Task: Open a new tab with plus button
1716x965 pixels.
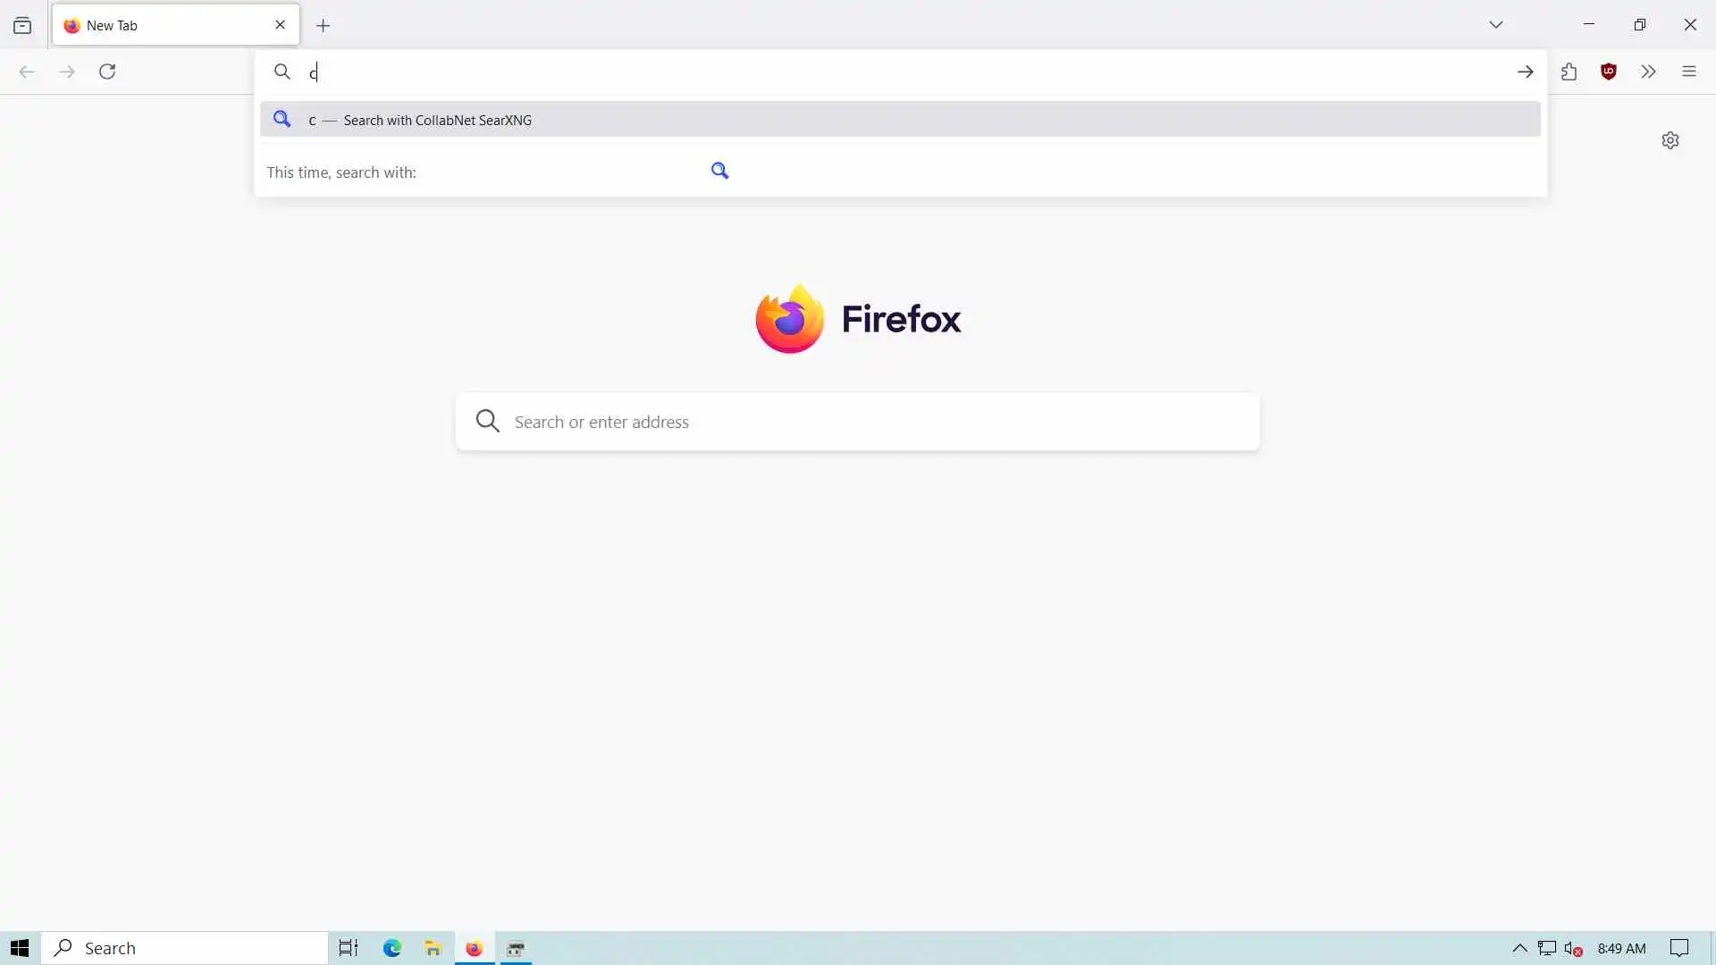Action: tap(324, 26)
